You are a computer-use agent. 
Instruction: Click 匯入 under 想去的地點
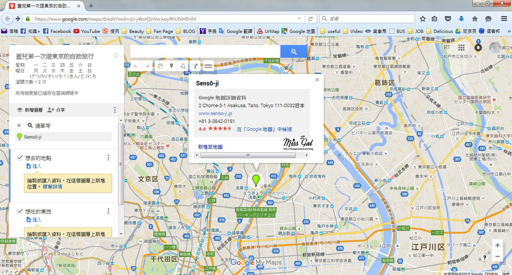point(34,166)
